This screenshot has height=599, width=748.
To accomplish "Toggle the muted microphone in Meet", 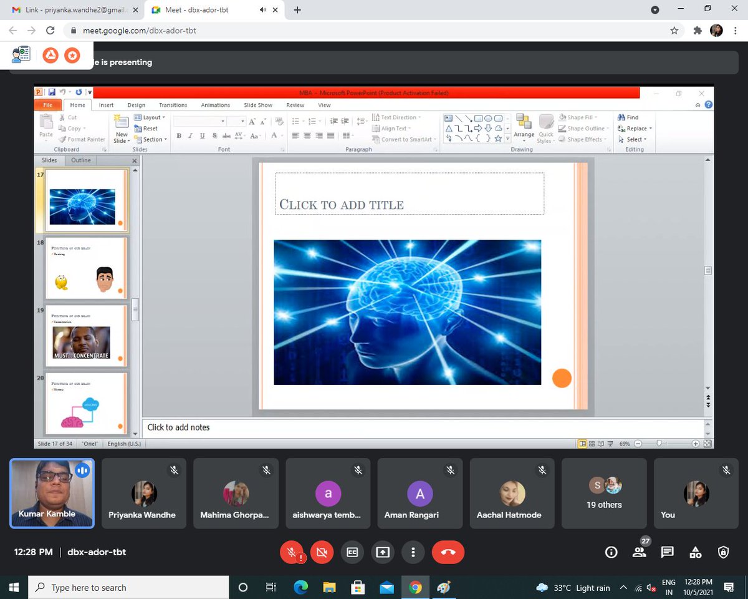I will coord(291,552).
